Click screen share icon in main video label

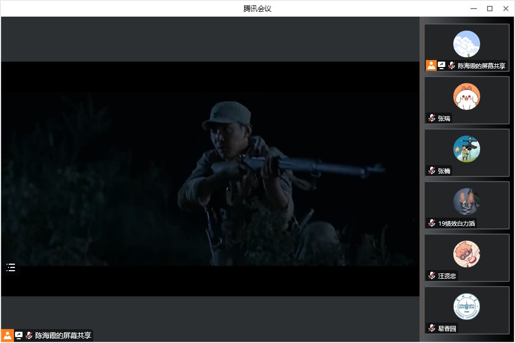pos(19,335)
